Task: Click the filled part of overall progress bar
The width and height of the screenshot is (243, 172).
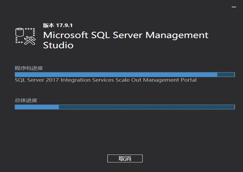Action: coord(37,107)
